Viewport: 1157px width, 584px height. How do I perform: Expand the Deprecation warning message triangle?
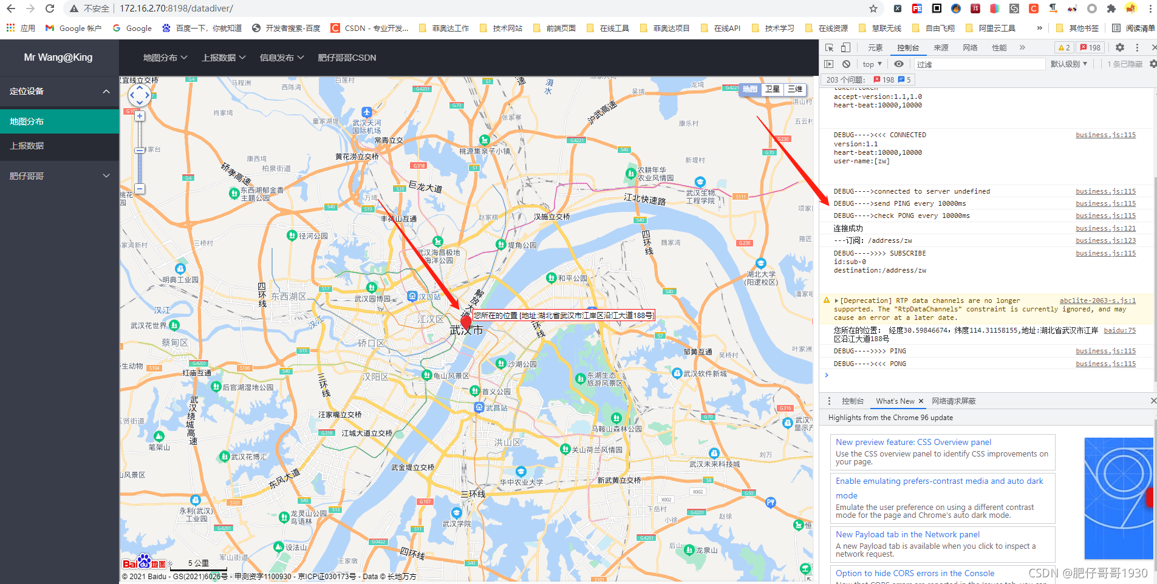(836, 300)
